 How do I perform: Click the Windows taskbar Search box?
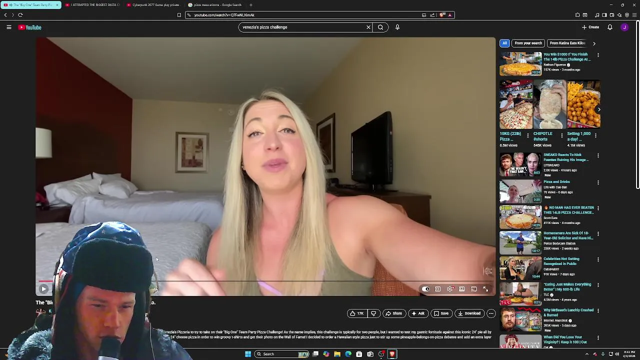point(282,354)
